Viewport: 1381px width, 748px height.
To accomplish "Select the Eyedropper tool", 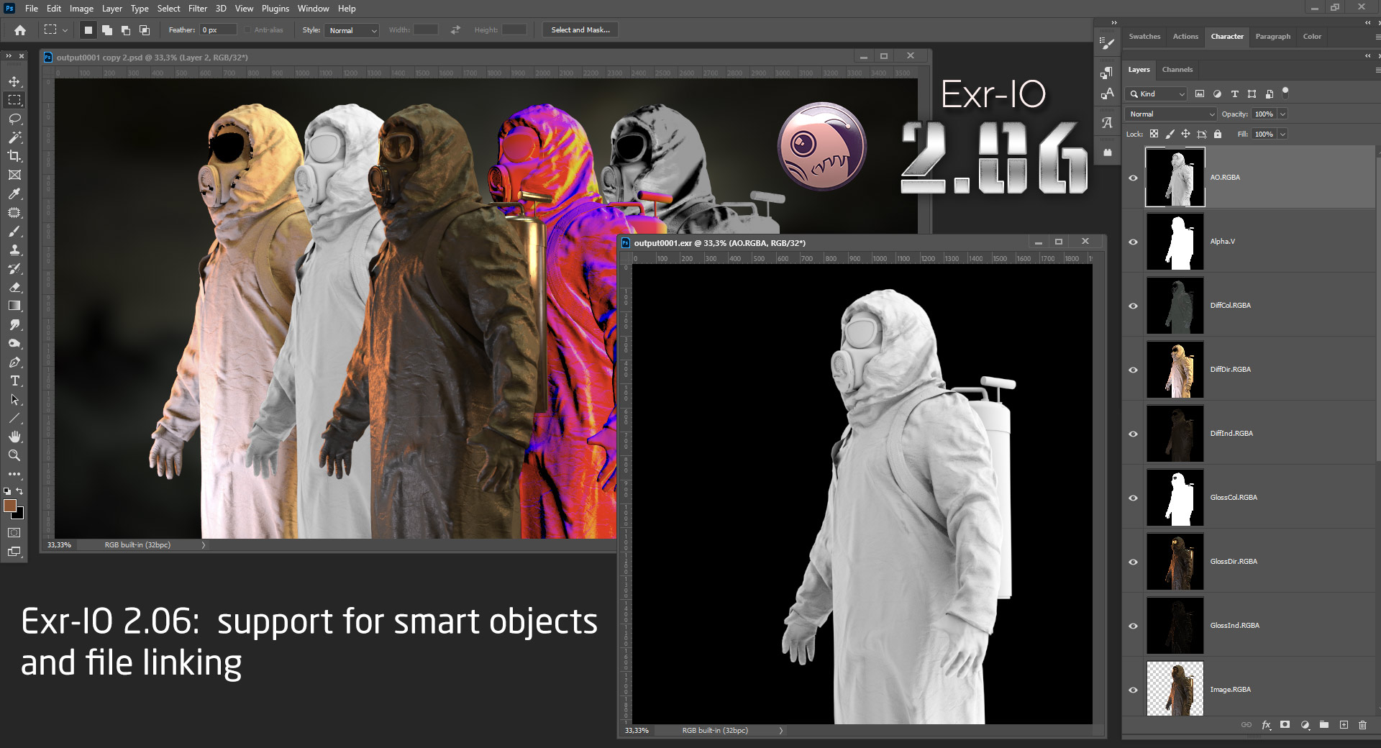I will [x=14, y=193].
